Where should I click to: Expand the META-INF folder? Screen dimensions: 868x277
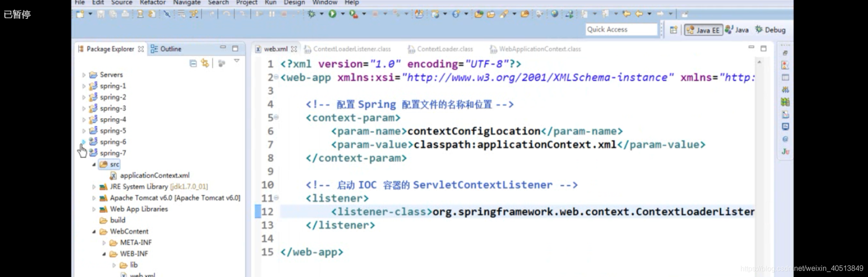tap(104, 243)
